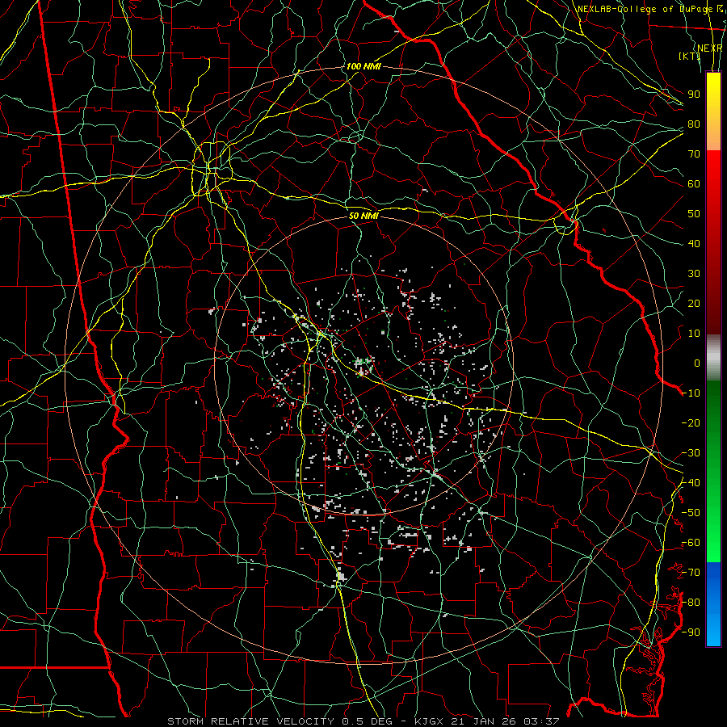Click the STORM RELATIVE VELOCITY caption text
The width and height of the screenshot is (727, 727).
252,721
